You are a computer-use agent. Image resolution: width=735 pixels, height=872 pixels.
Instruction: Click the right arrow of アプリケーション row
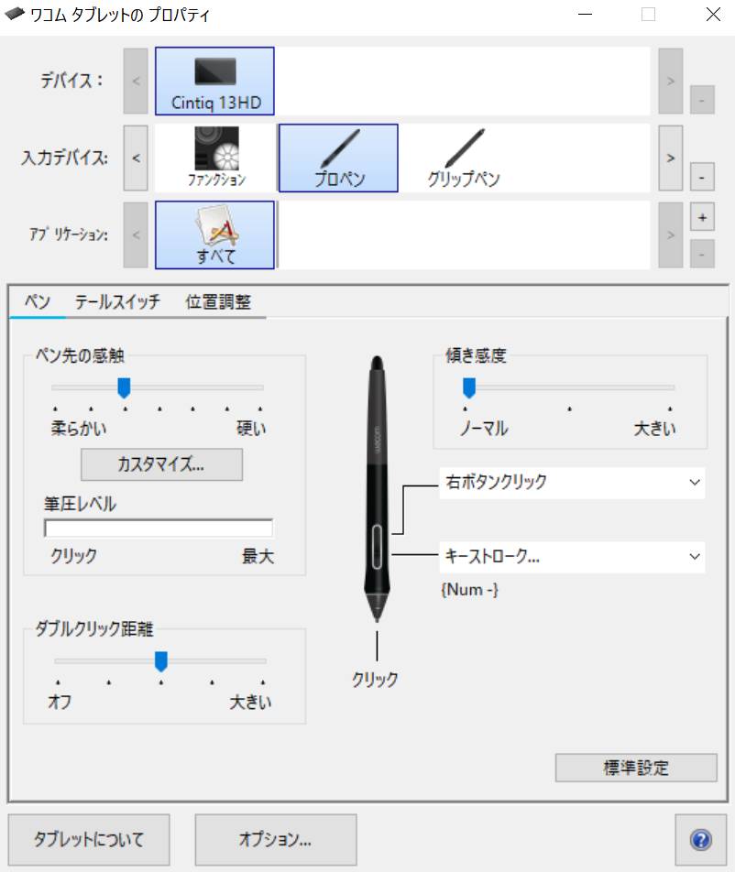(671, 235)
